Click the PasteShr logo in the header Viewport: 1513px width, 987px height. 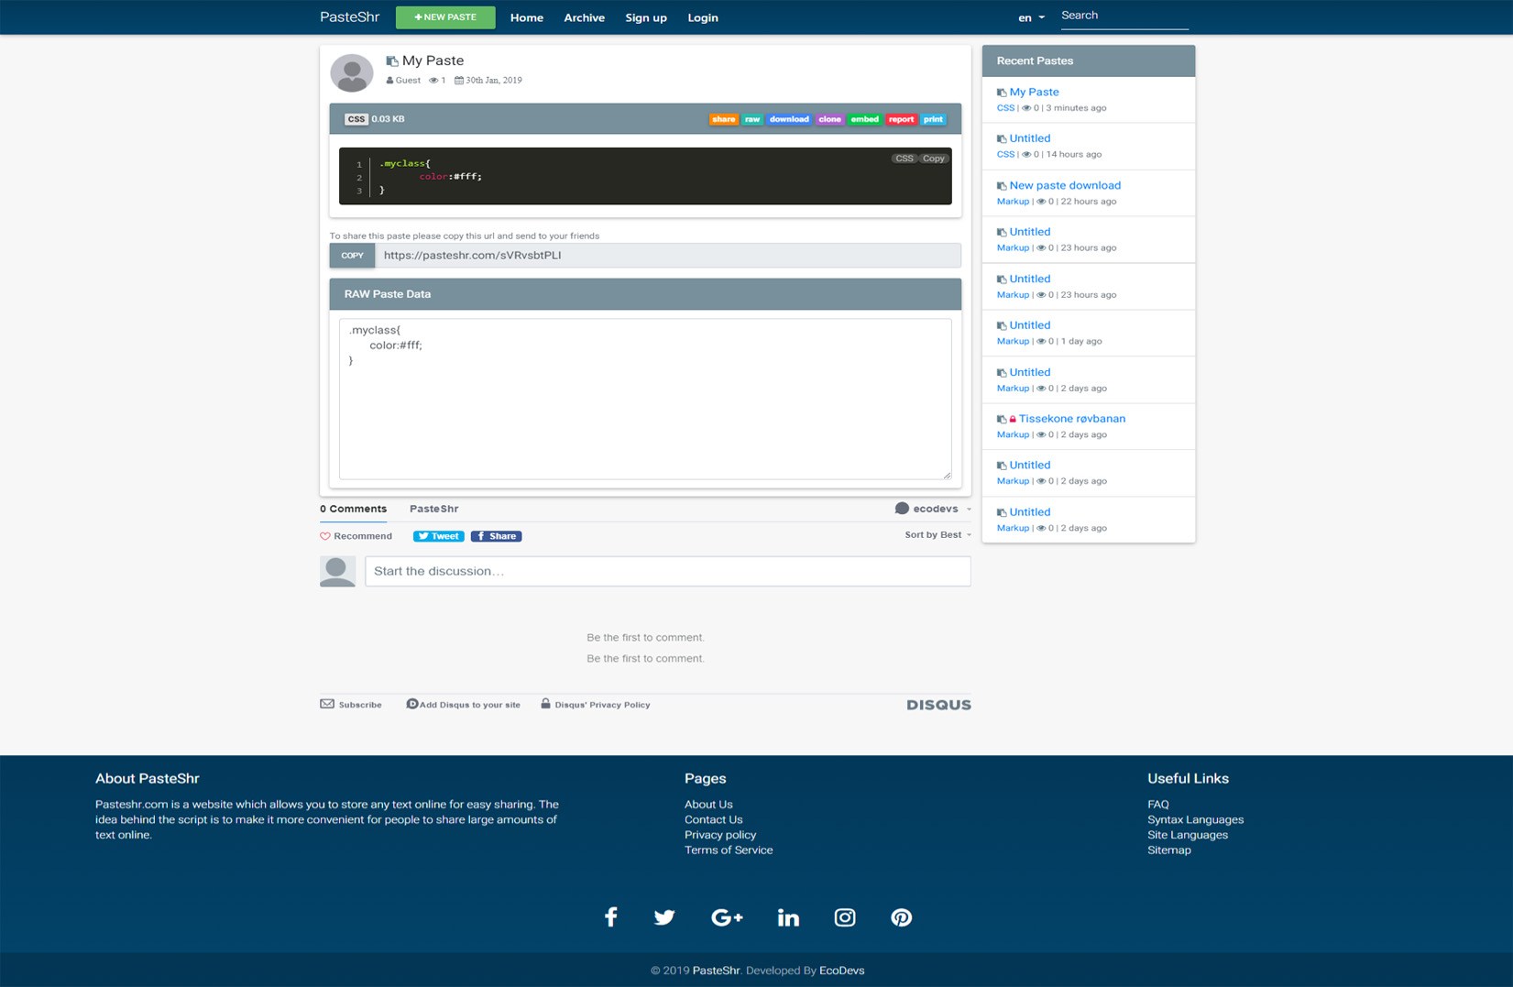[x=349, y=17]
